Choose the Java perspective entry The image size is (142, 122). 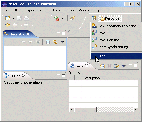pyautogui.click(x=116, y=33)
